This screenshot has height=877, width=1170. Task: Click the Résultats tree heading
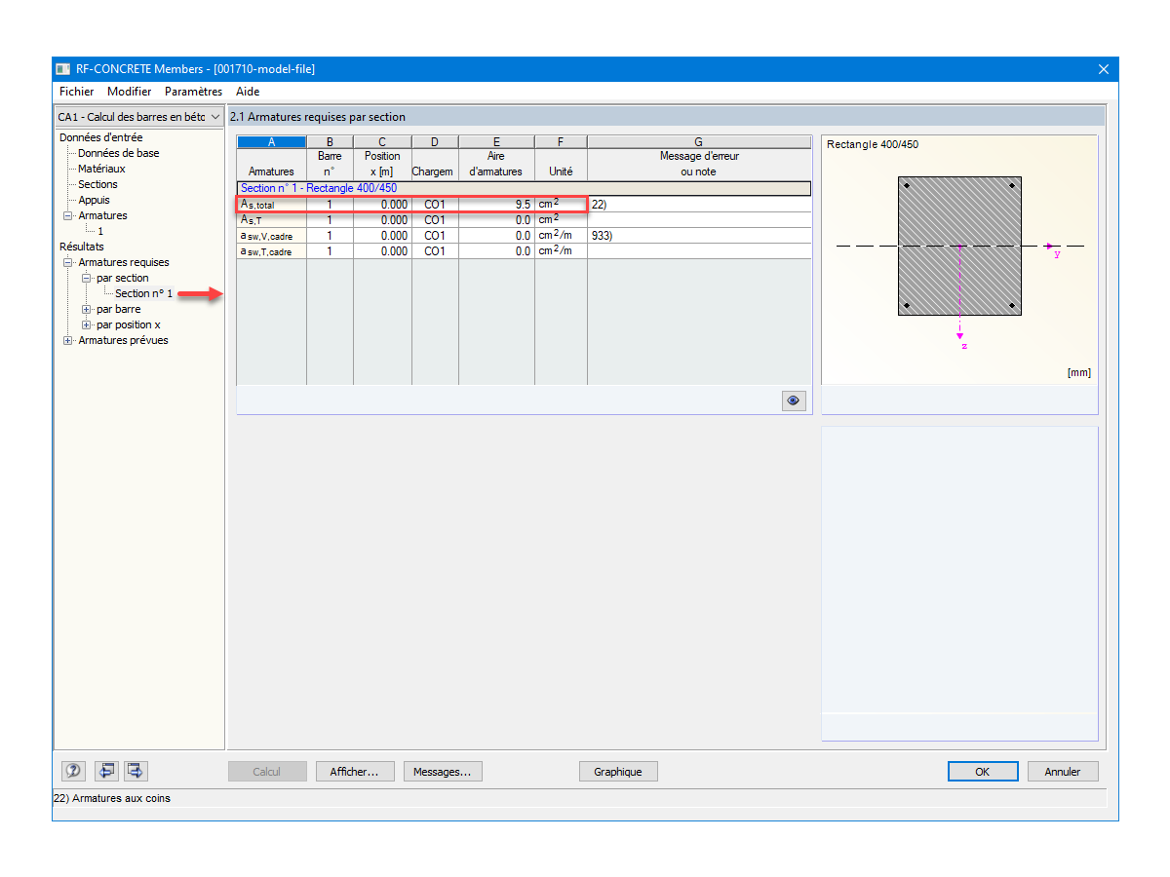(82, 247)
